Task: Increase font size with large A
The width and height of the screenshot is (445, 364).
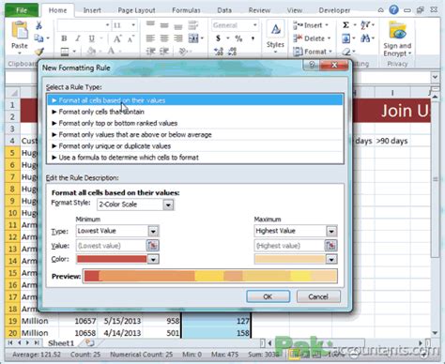Action: [x=117, y=38]
